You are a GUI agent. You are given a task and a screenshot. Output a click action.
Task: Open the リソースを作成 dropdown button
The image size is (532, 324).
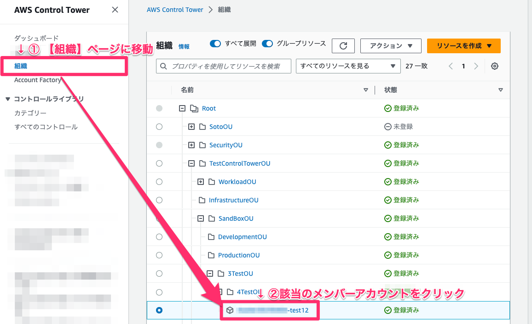pyautogui.click(x=464, y=45)
